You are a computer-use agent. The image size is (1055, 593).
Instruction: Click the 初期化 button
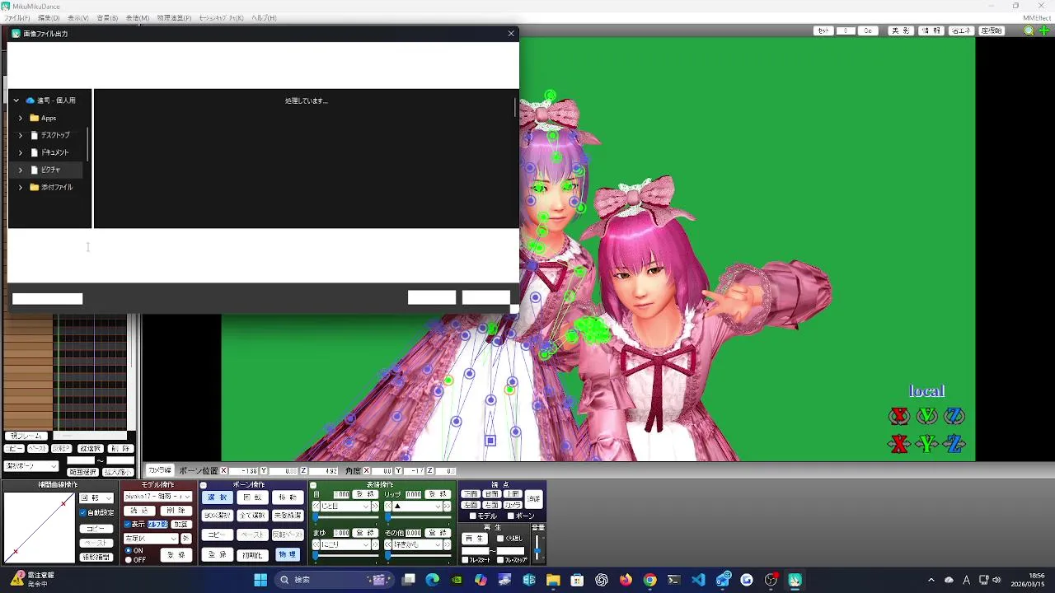pos(251,554)
